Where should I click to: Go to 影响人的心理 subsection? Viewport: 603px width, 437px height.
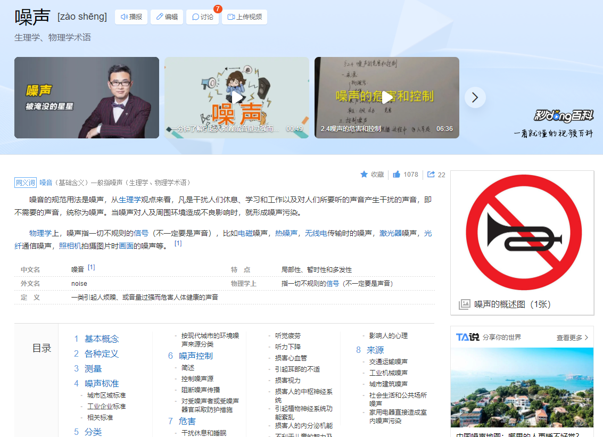tap(389, 336)
